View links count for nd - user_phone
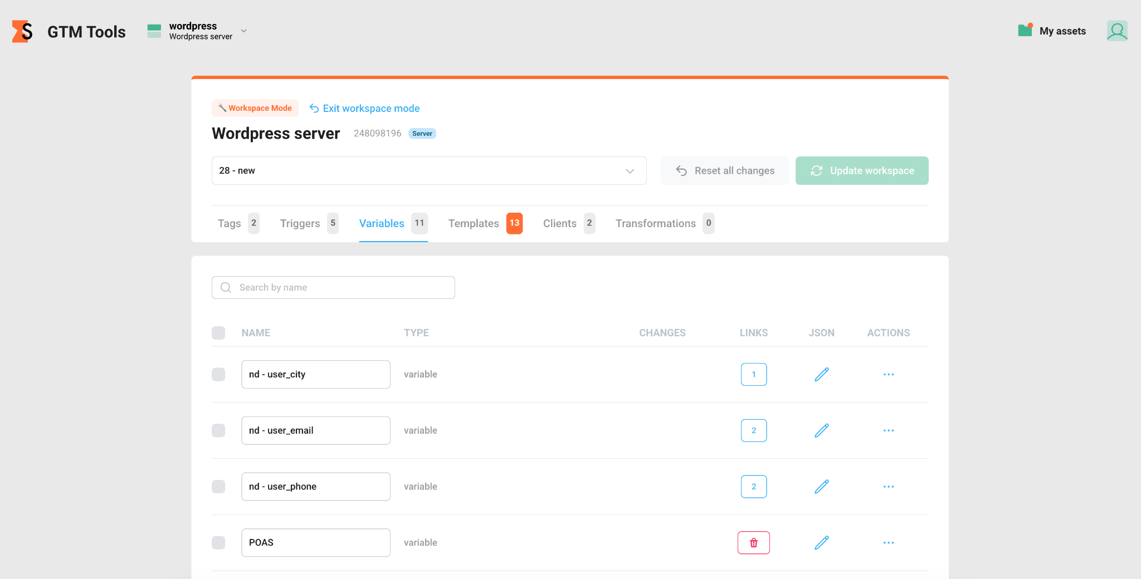 point(754,487)
